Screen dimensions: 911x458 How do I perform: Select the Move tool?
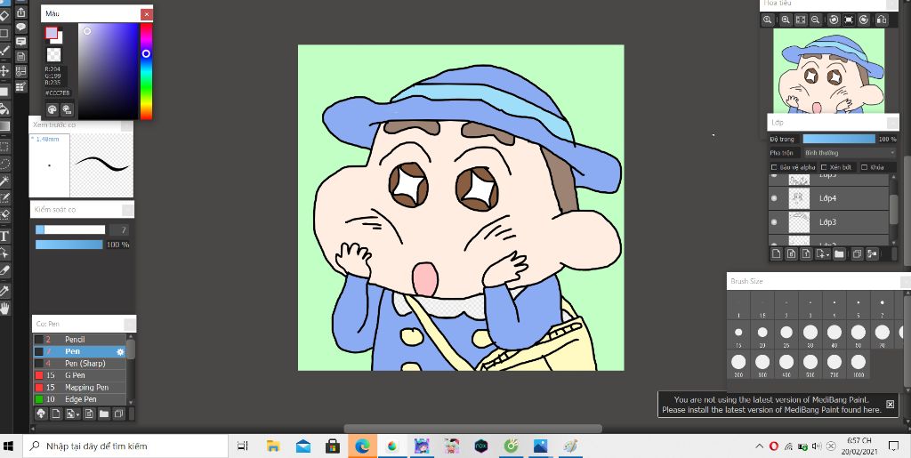(4, 71)
